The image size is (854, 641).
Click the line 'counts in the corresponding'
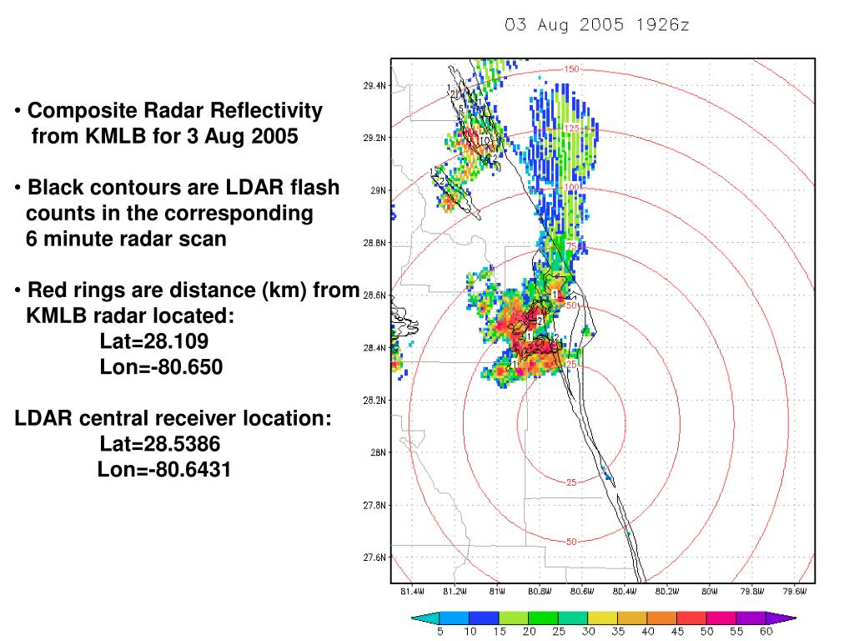point(169,213)
